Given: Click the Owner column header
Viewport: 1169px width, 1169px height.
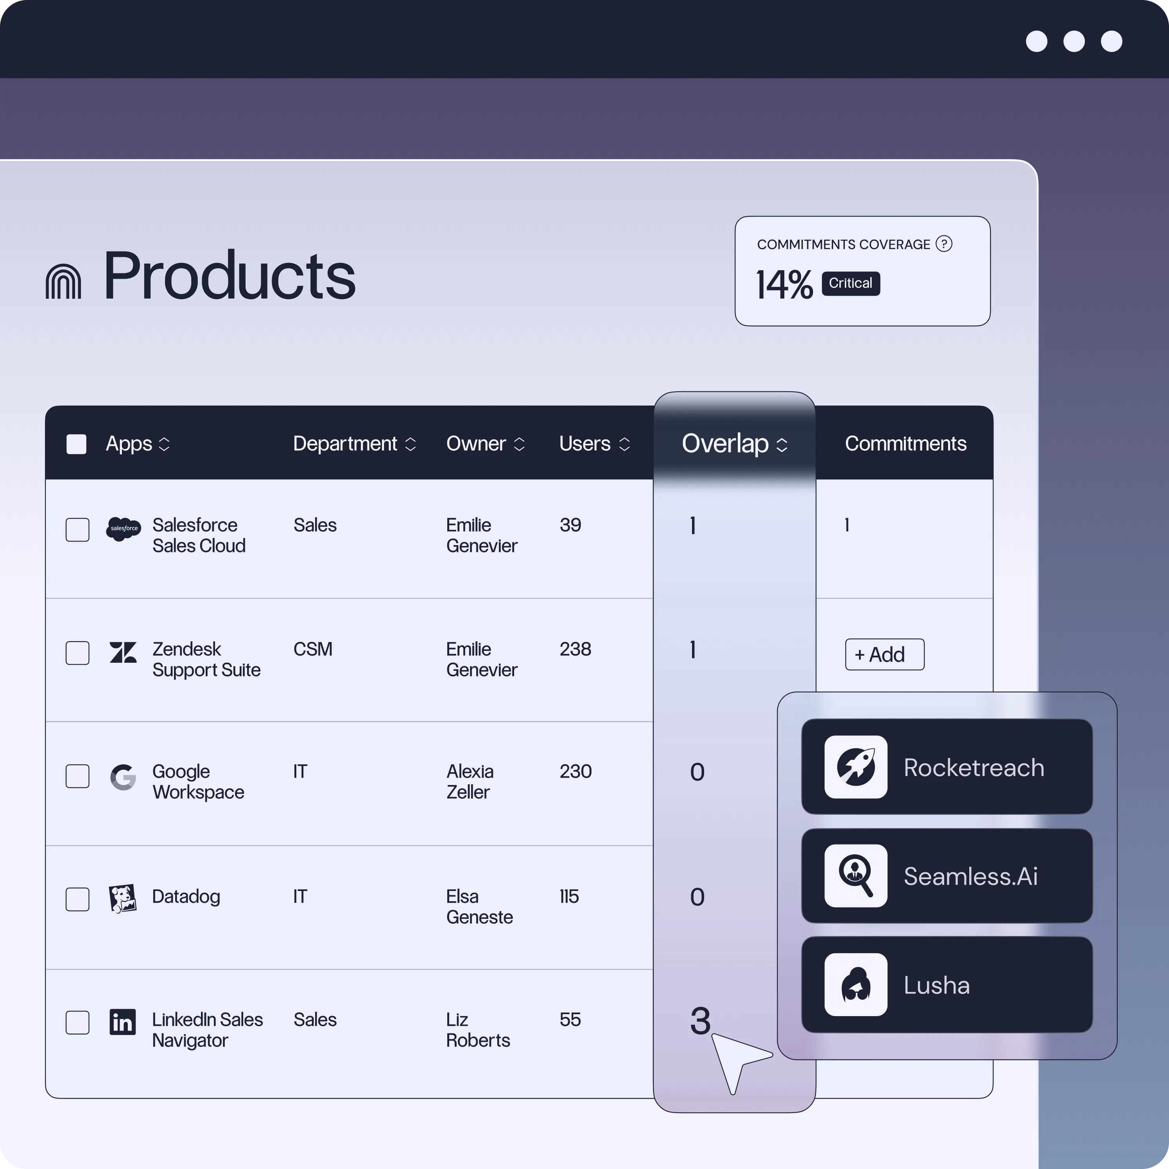Looking at the screenshot, I should pos(475,443).
